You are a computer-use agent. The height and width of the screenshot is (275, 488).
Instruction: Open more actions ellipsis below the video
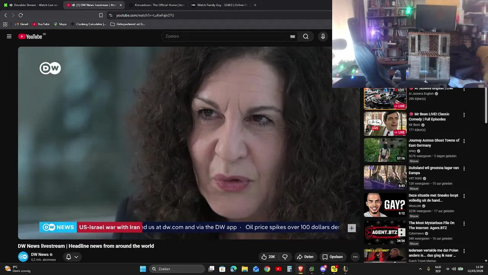355,257
